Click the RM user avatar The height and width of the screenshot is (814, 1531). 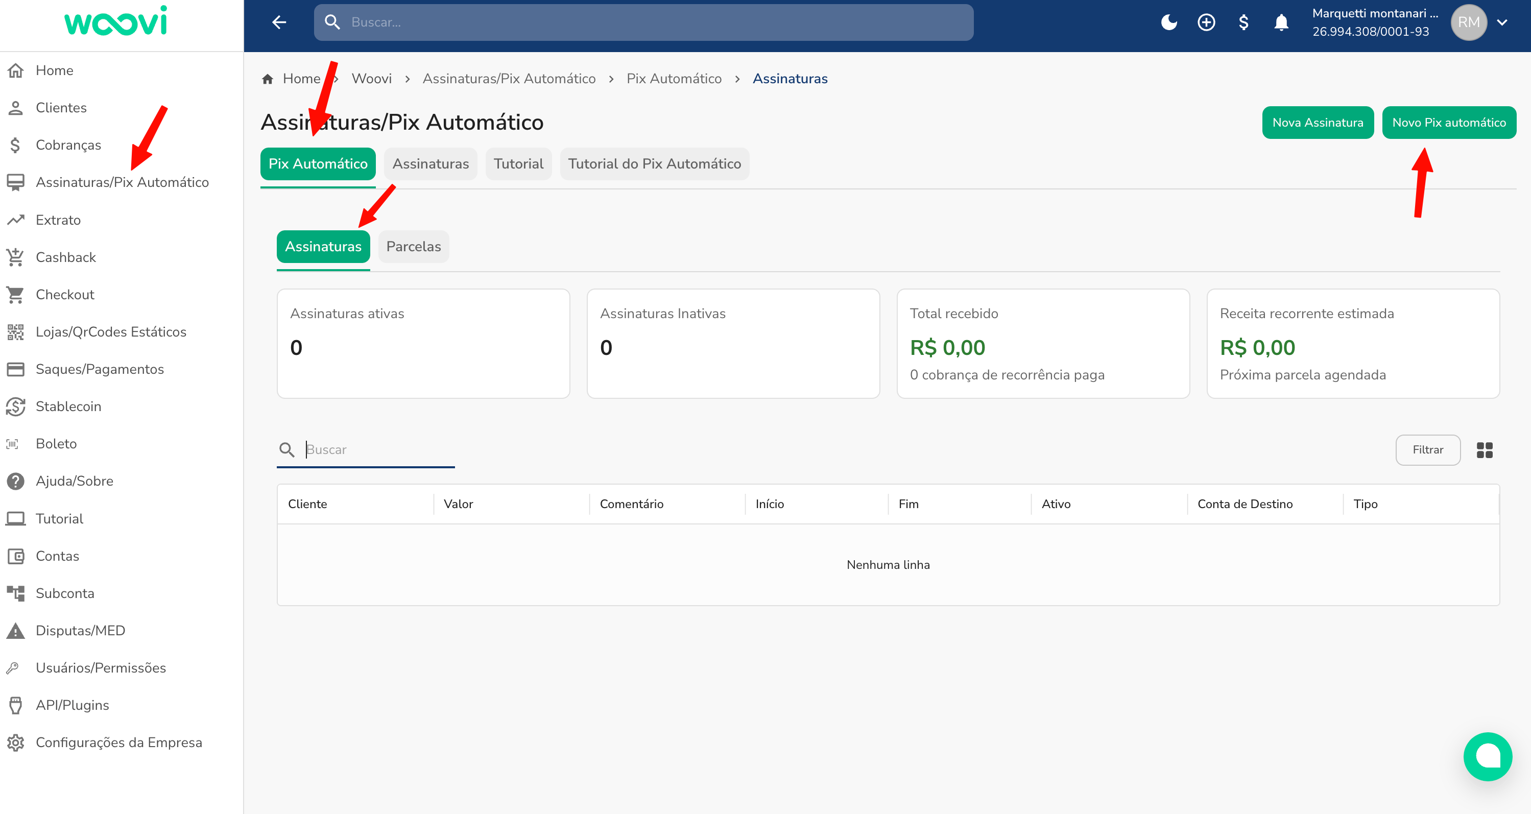tap(1469, 22)
